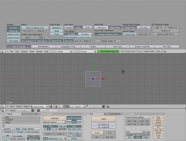Select the translate manipulator triangle icon
Image resolution: width=186 pixels, height=141 pixels.
click(x=68, y=106)
